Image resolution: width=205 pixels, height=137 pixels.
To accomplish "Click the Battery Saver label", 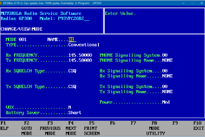I will [23, 113].
